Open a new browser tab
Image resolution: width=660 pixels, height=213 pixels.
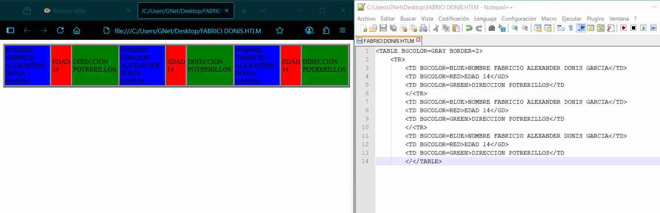(244, 11)
